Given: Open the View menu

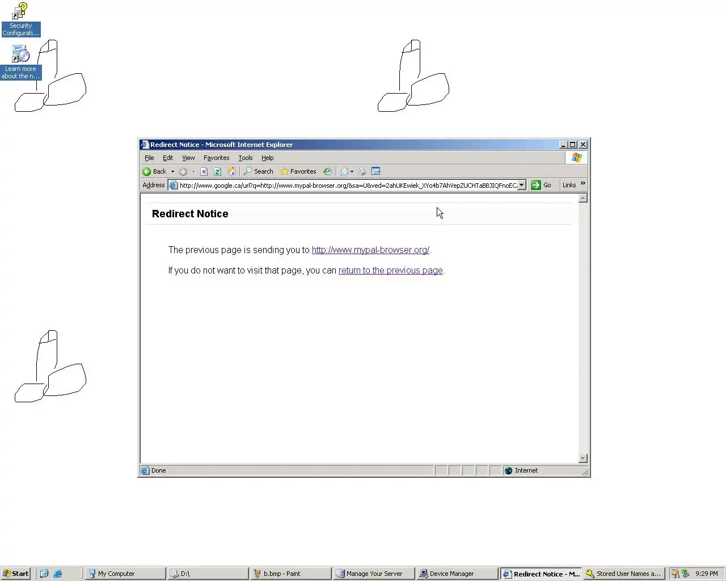Looking at the screenshot, I should [x=188, y=158].
